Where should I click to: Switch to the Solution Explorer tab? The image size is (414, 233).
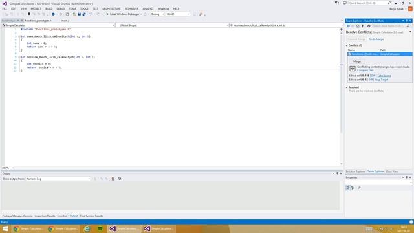tap(355, 172)
